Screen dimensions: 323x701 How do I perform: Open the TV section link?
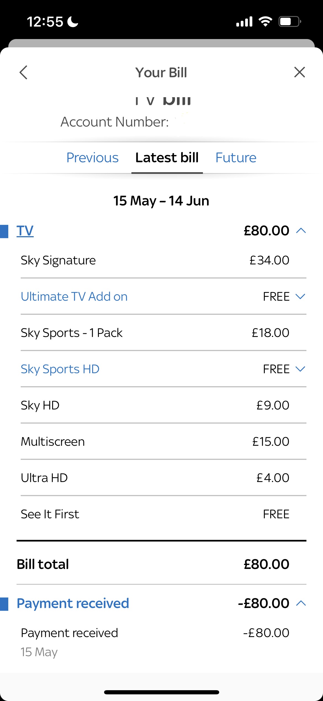click(25, 231)
